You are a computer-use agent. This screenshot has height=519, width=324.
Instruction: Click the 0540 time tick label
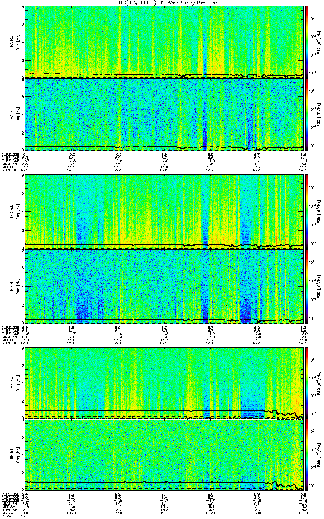pos(257,513)
